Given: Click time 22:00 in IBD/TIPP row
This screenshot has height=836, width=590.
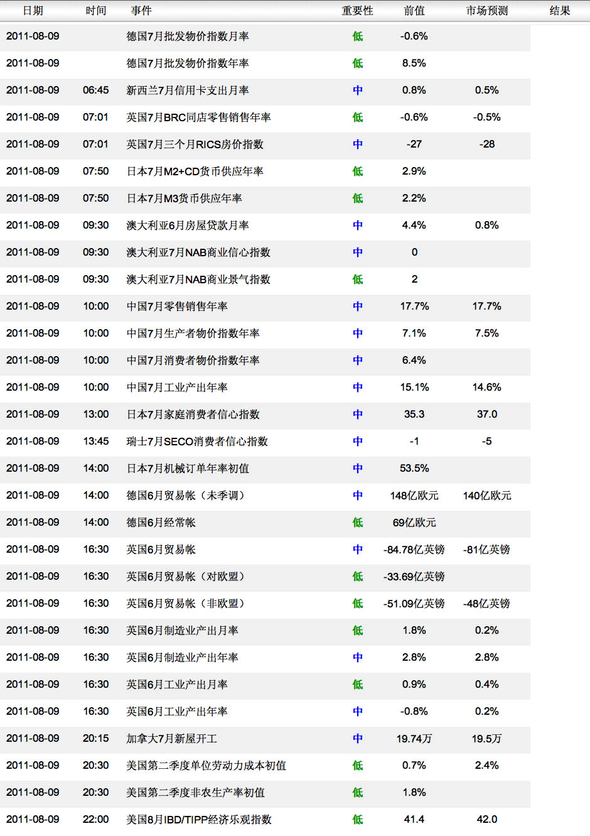Looking at the screenshot, I should (96, 820).
